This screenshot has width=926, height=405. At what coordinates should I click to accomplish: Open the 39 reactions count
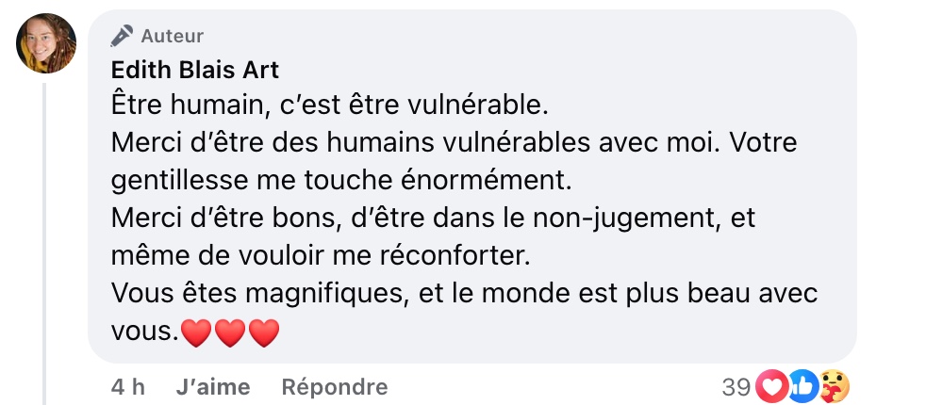(736, 386)
